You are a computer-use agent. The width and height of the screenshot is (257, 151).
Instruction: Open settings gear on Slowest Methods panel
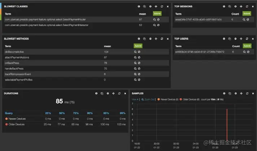150,39
